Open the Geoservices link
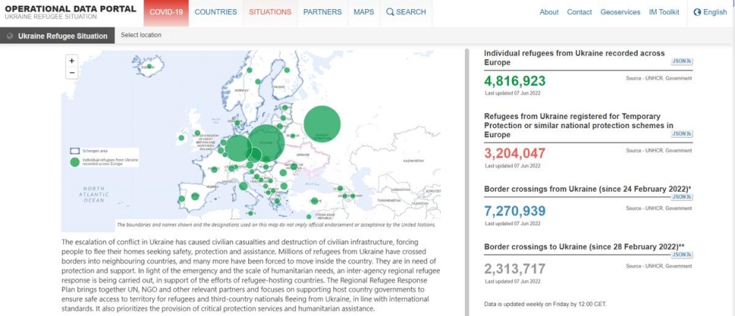The width and height of the screenshot is (735, 316). [x=620, y=12]
